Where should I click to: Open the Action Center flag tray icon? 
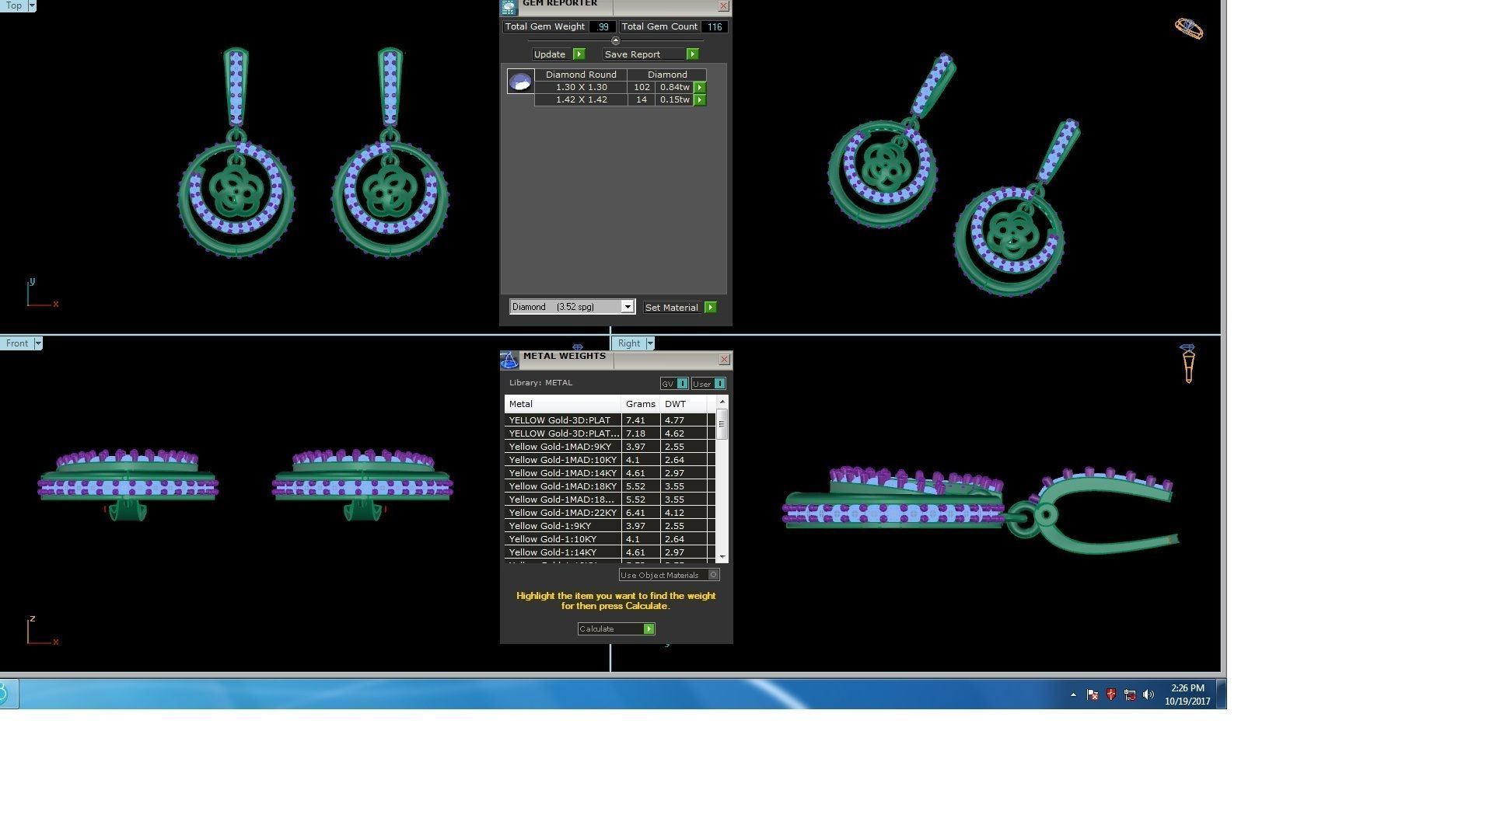coord(1093,695)
